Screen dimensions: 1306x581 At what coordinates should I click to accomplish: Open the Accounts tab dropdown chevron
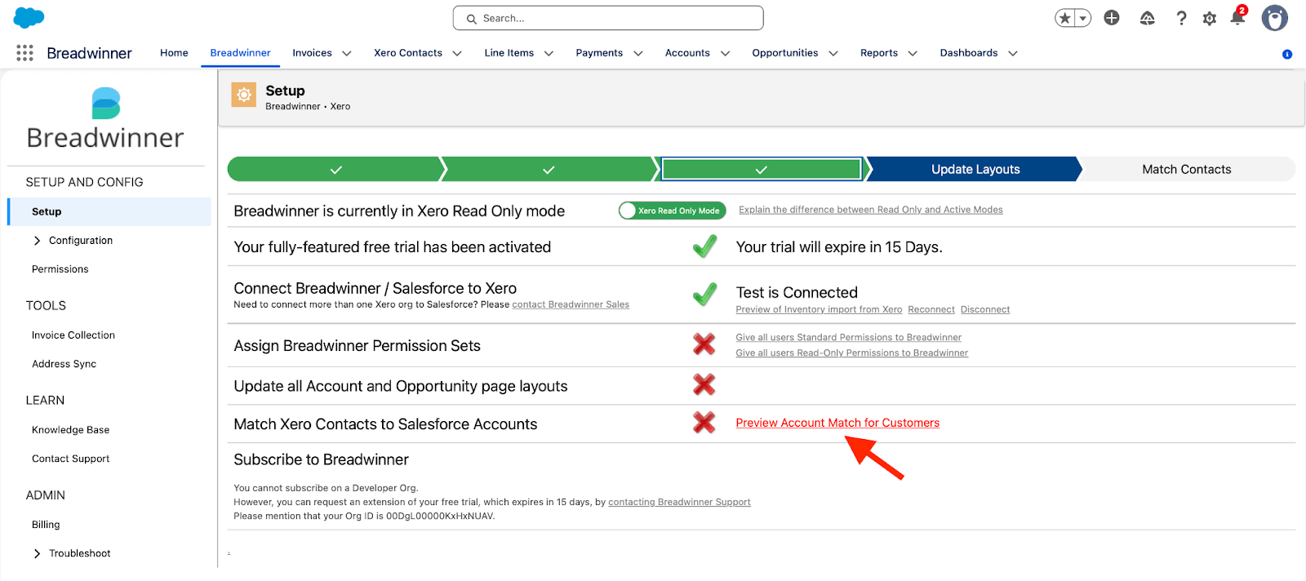point(725,54)
